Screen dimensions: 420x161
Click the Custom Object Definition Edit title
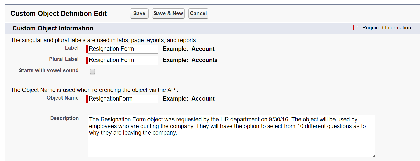click(x=58, y=14)
